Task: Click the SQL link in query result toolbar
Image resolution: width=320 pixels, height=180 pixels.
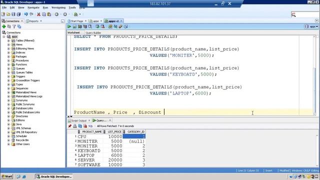Action: pyautogui.click(x=90, y=126)
